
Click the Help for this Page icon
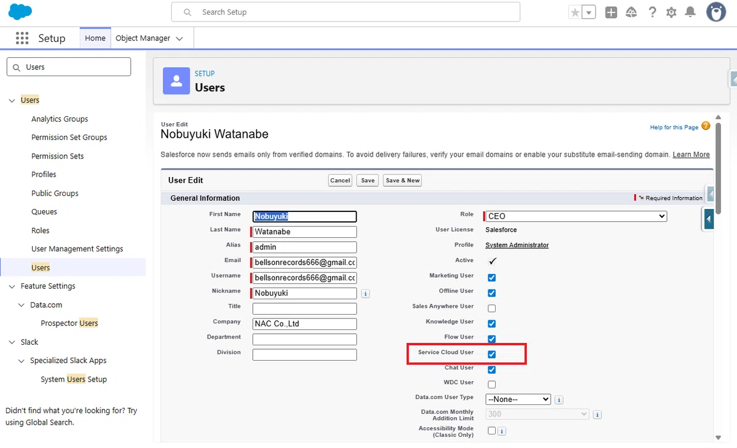[x=706, y=126]
